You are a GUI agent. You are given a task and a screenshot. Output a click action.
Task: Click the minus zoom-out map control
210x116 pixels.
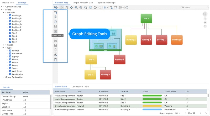[x=205, y=23]
